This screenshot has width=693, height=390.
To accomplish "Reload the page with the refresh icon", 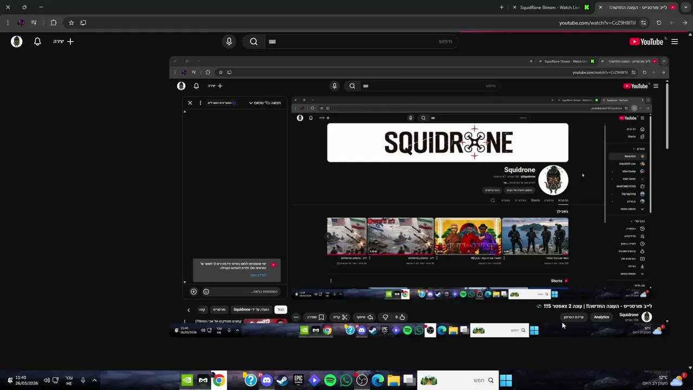I will pyautogui.click(x=659, y=23).
